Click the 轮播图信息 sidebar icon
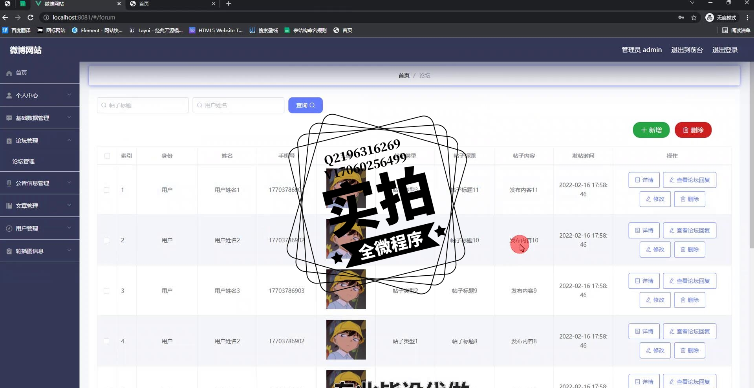Viewport: 754px width, 388px height. coord(9,251)
